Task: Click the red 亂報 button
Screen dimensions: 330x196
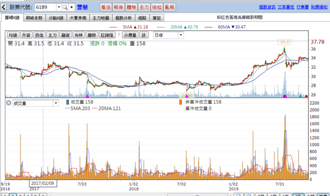Action: tap(170, 7)
